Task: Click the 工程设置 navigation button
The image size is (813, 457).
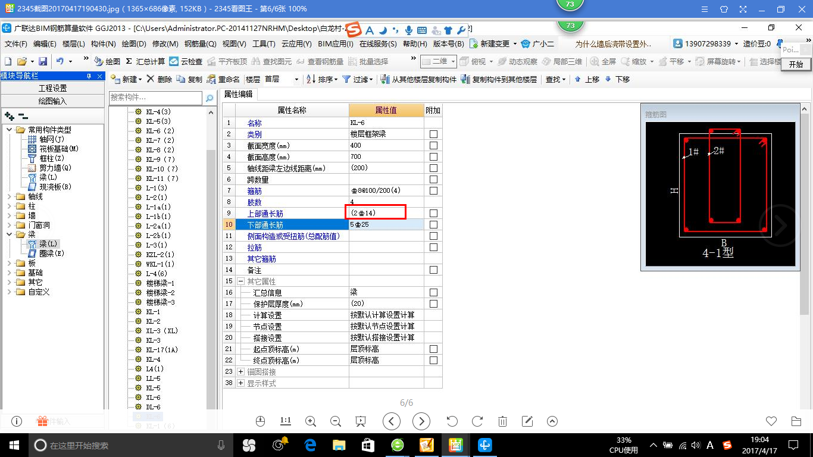Action: click(52, 88)
